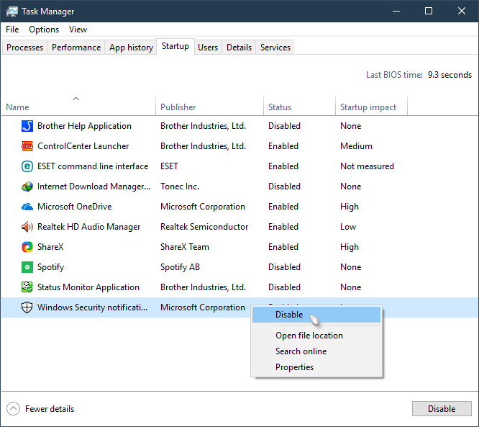This screenshot has width=479, height=427.
Task: Click the ESET publisher cell
Action: (x=169, y=166)
